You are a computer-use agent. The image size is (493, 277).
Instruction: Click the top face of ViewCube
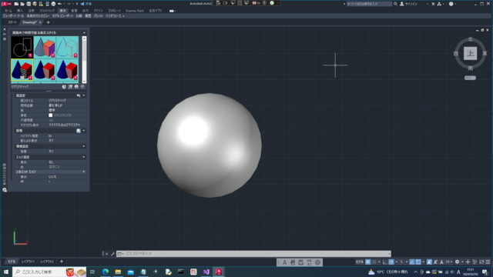point(470,53)
